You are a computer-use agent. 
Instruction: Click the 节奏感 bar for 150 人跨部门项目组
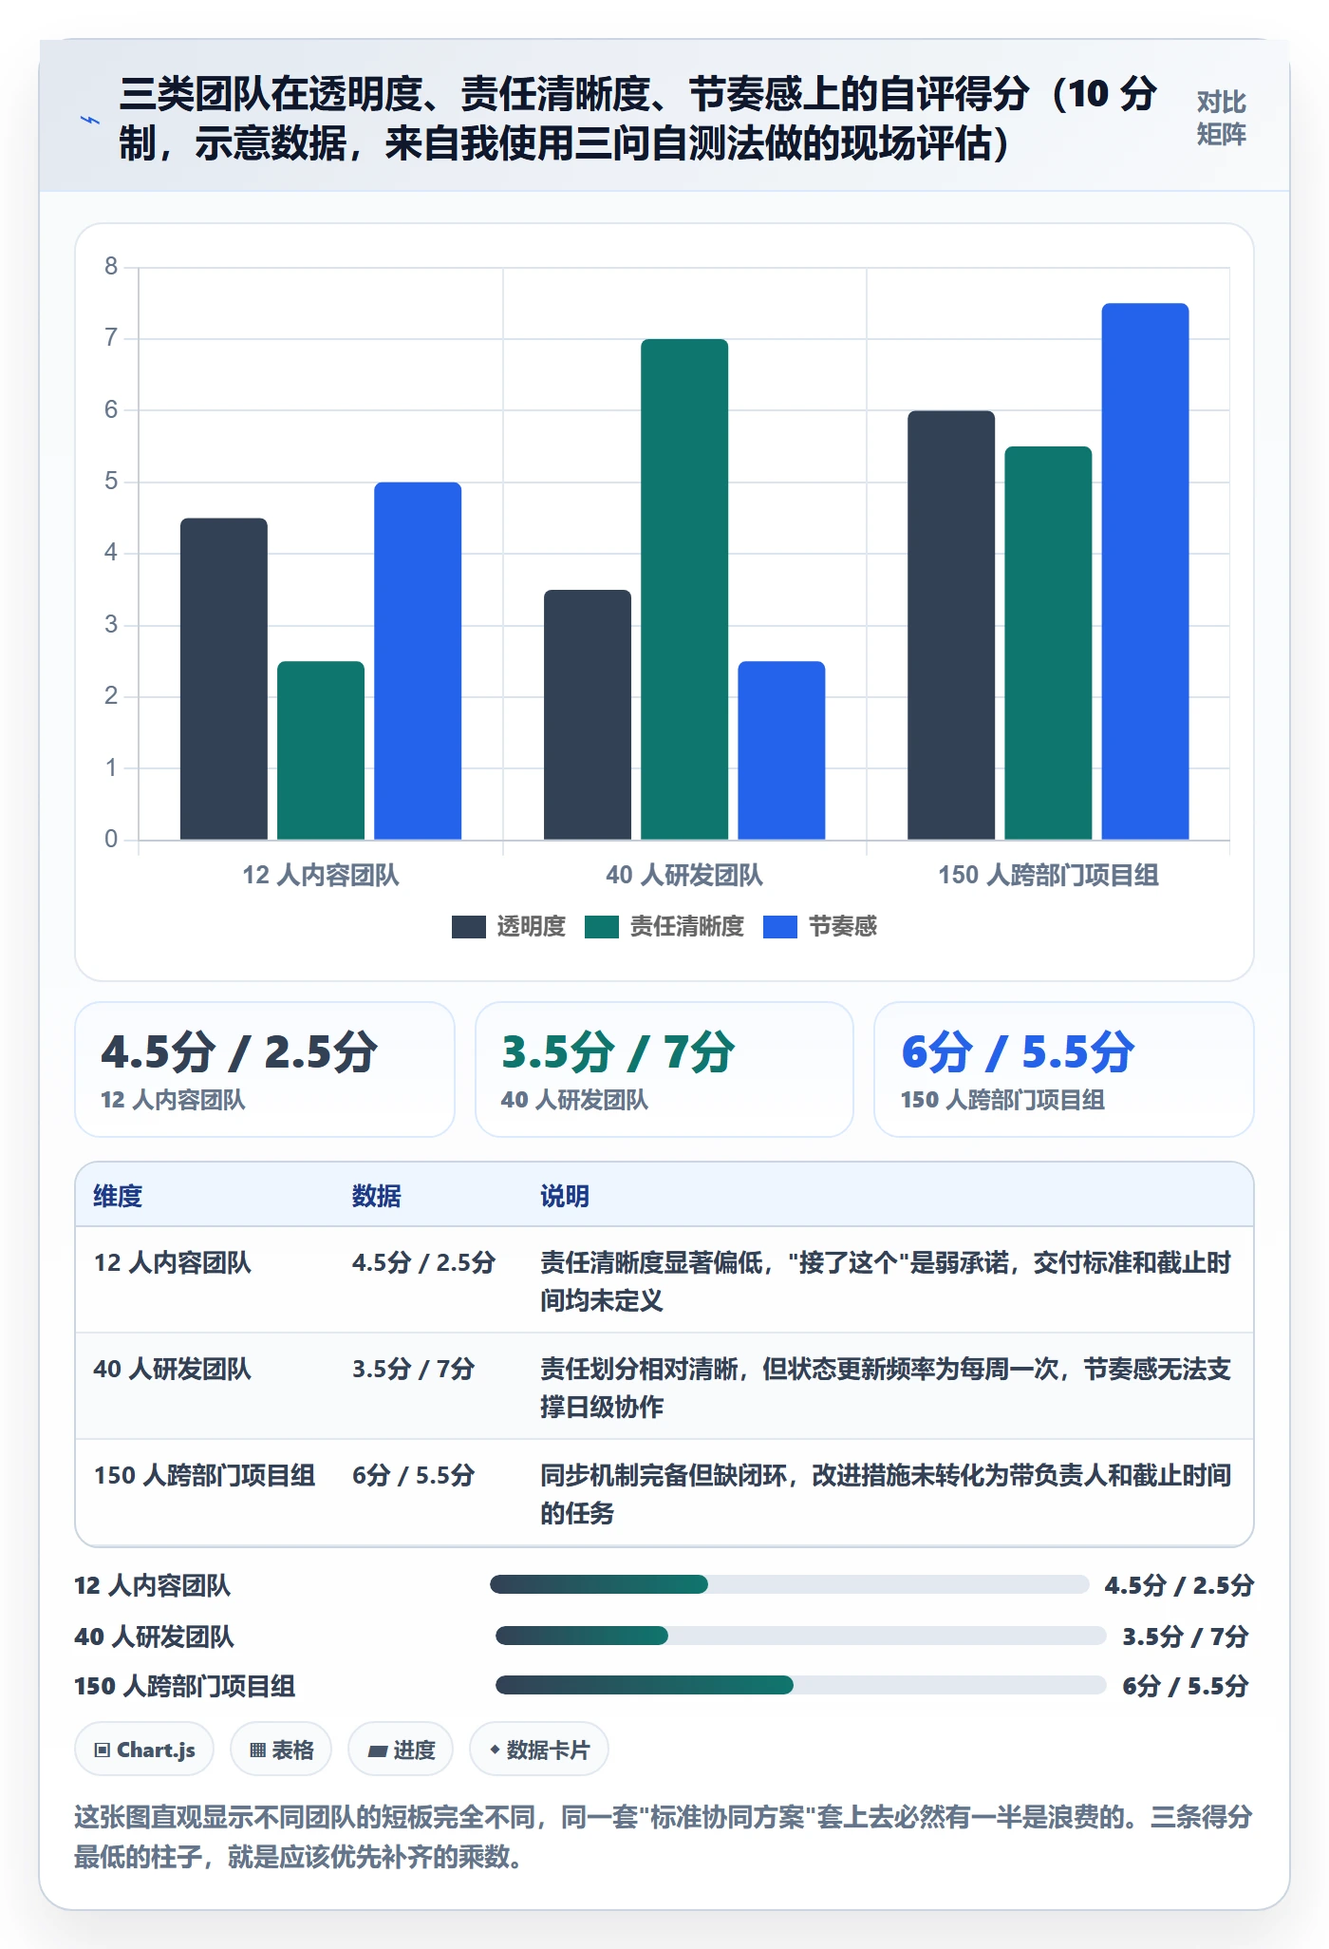(x=1145, y=572)
